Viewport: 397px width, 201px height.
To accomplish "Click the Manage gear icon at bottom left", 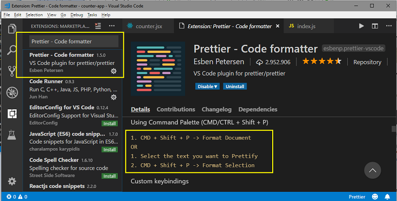I will coord(12,181).
